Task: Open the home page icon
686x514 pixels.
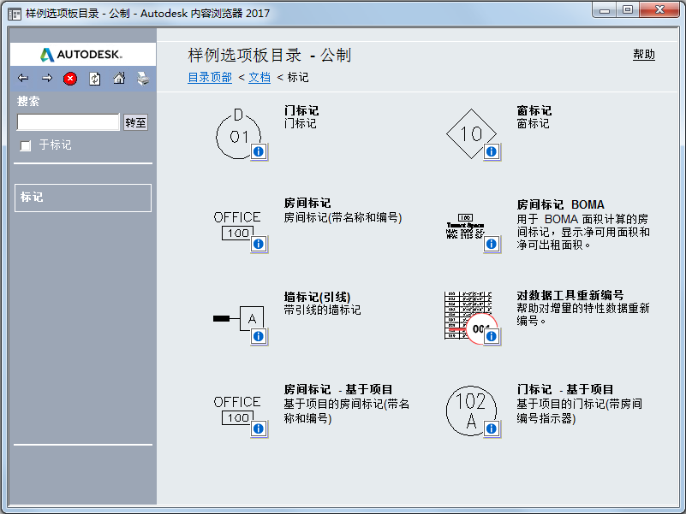Action: [119, 78]
